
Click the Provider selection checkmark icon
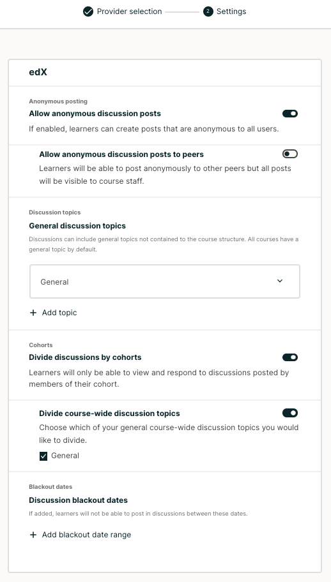[x=88, y=11]
